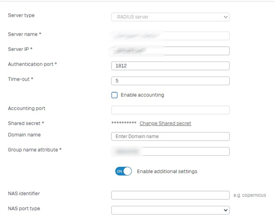Viewport: 275px width, 220px height.
Task: Click the Authentication port field showing 1812
Action: click(170, 66)
